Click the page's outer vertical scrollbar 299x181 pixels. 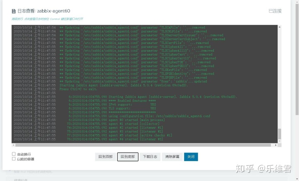(297, 59)
